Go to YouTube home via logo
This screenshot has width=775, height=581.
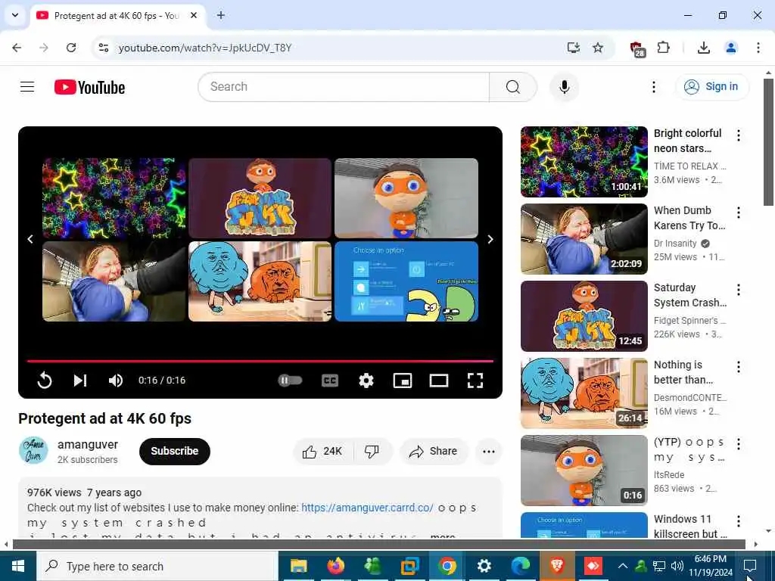coord(89,88)
